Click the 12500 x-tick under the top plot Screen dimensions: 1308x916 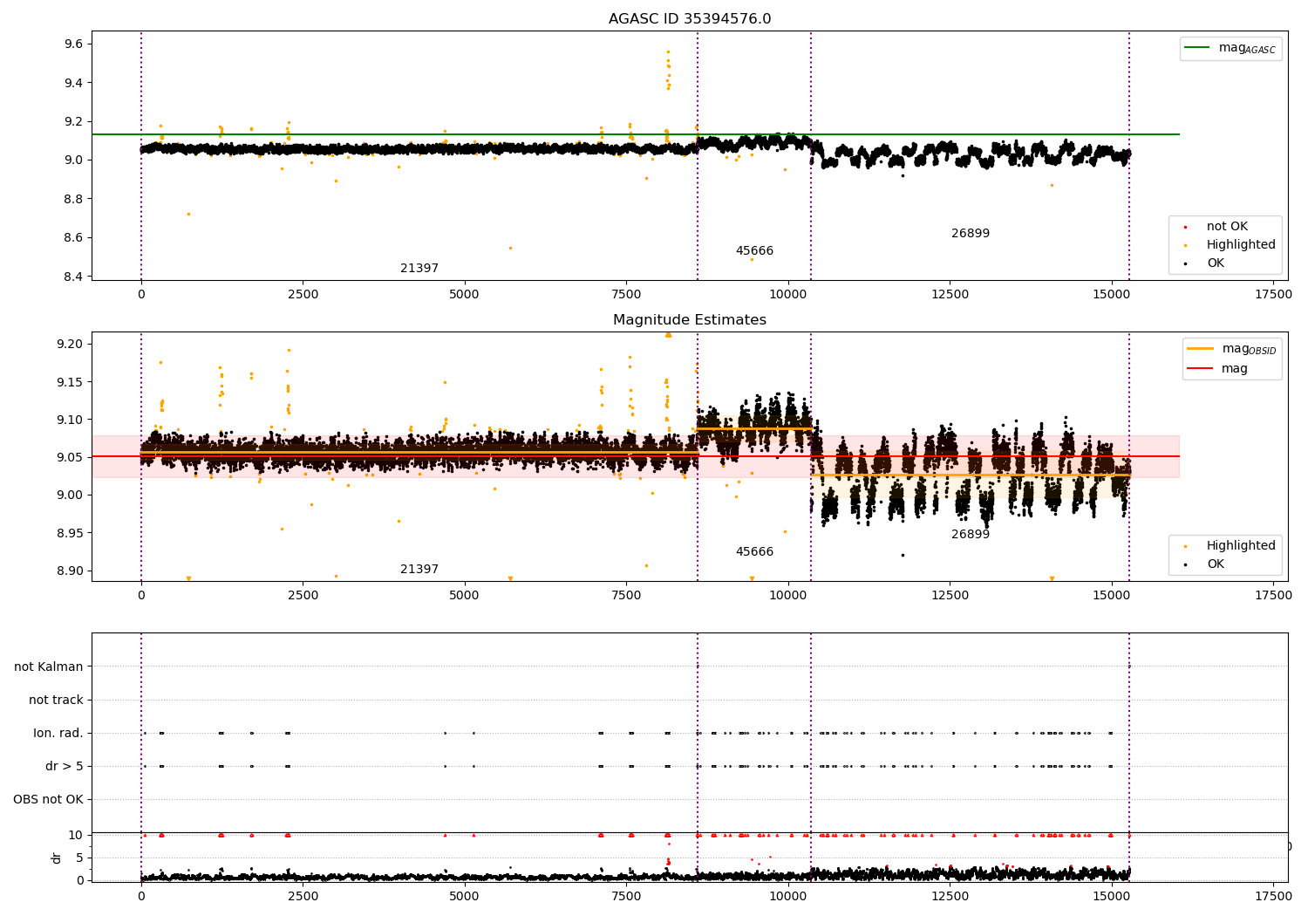tap(950, 295)
